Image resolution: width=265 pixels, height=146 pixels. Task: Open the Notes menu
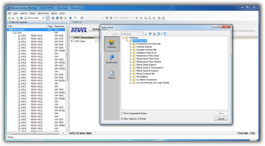(x=54, y=13)
